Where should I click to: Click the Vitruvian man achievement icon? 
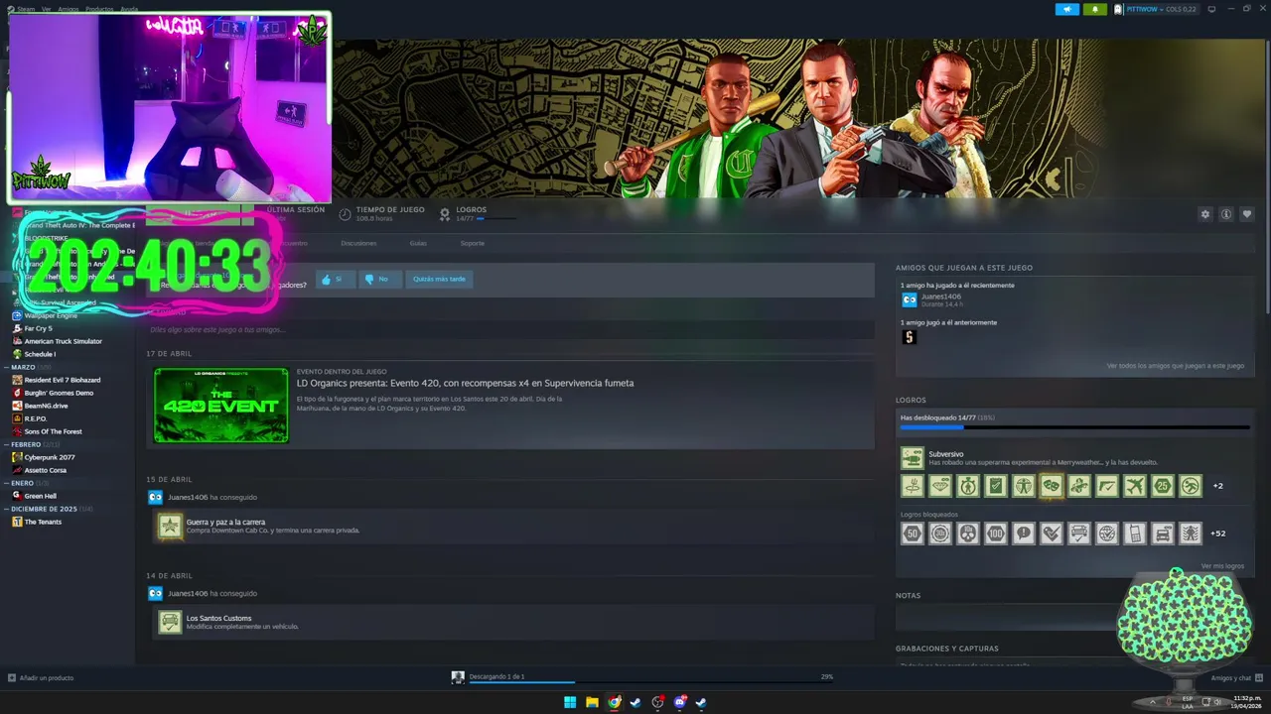click(x=1023, y=486)
